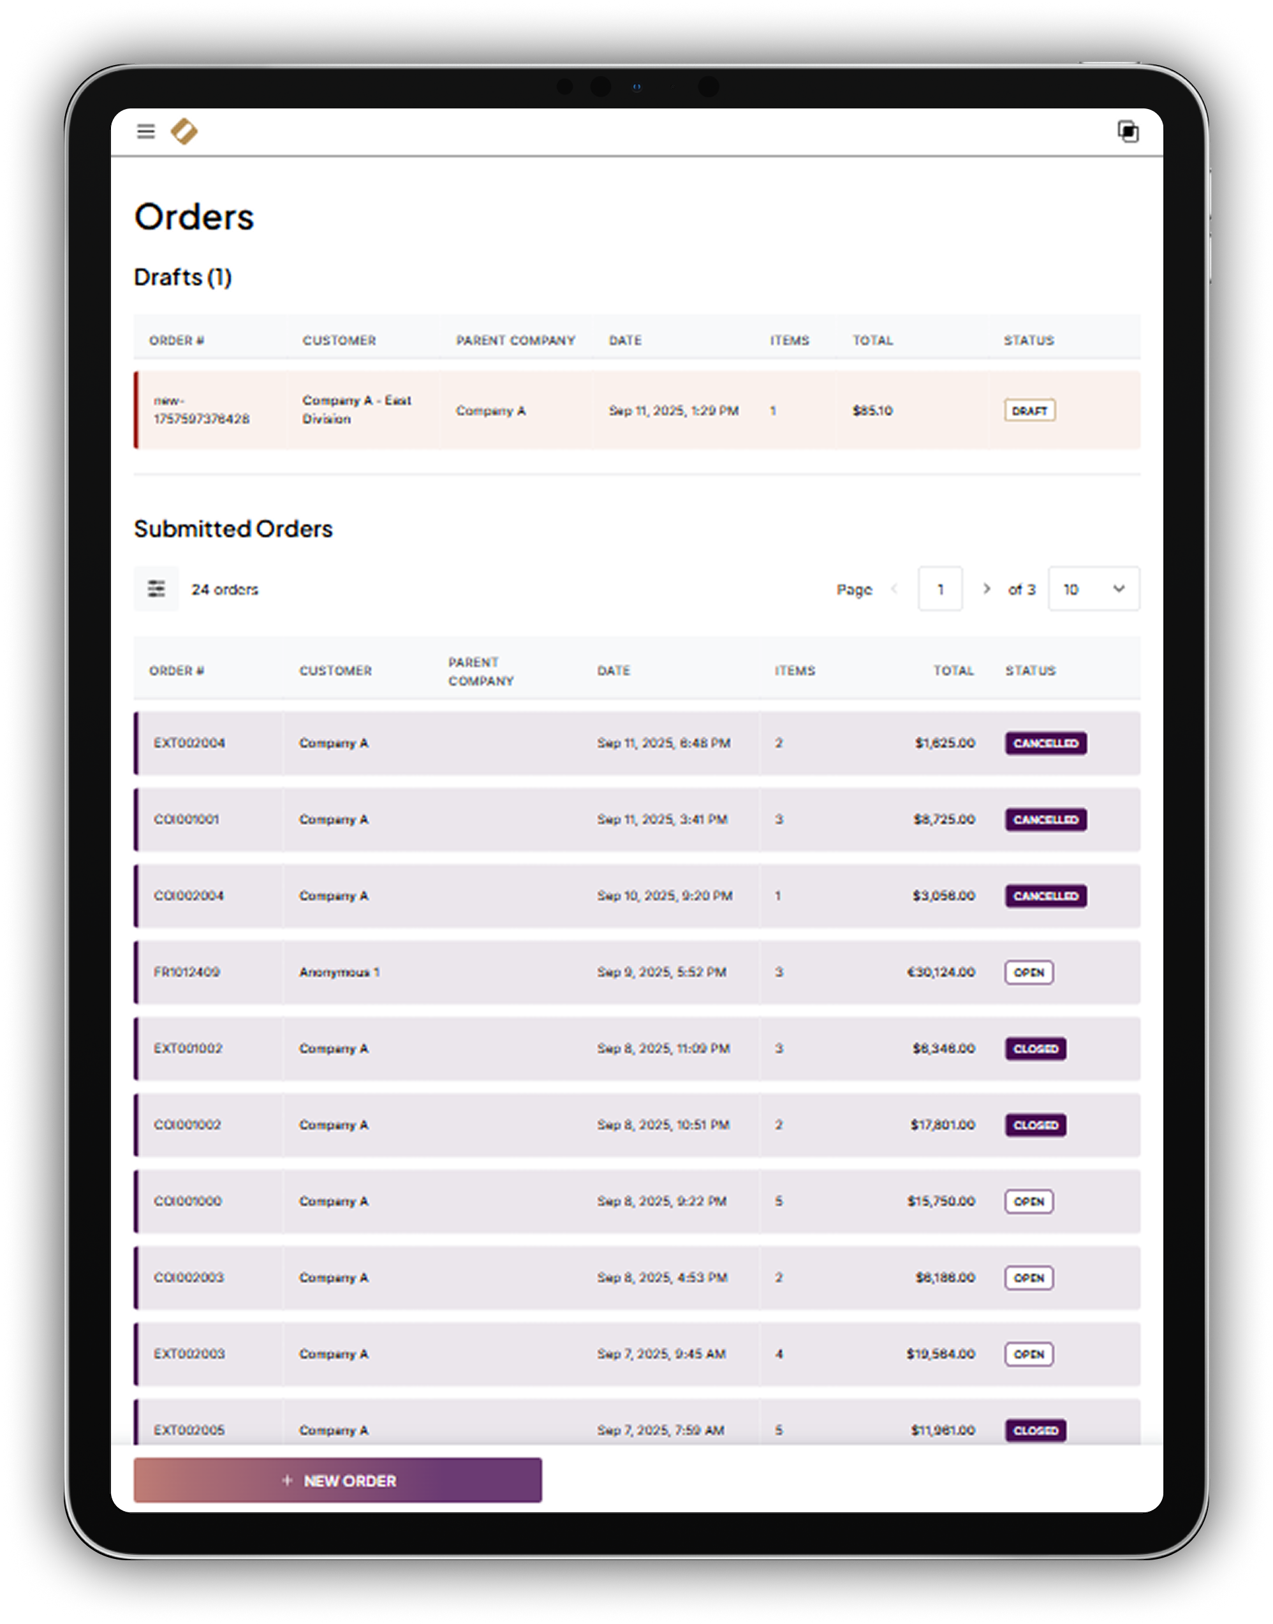Sort Submitted Orders by Date header
This screenshot has width=1273, height=1624.
[x=614, y=671]
